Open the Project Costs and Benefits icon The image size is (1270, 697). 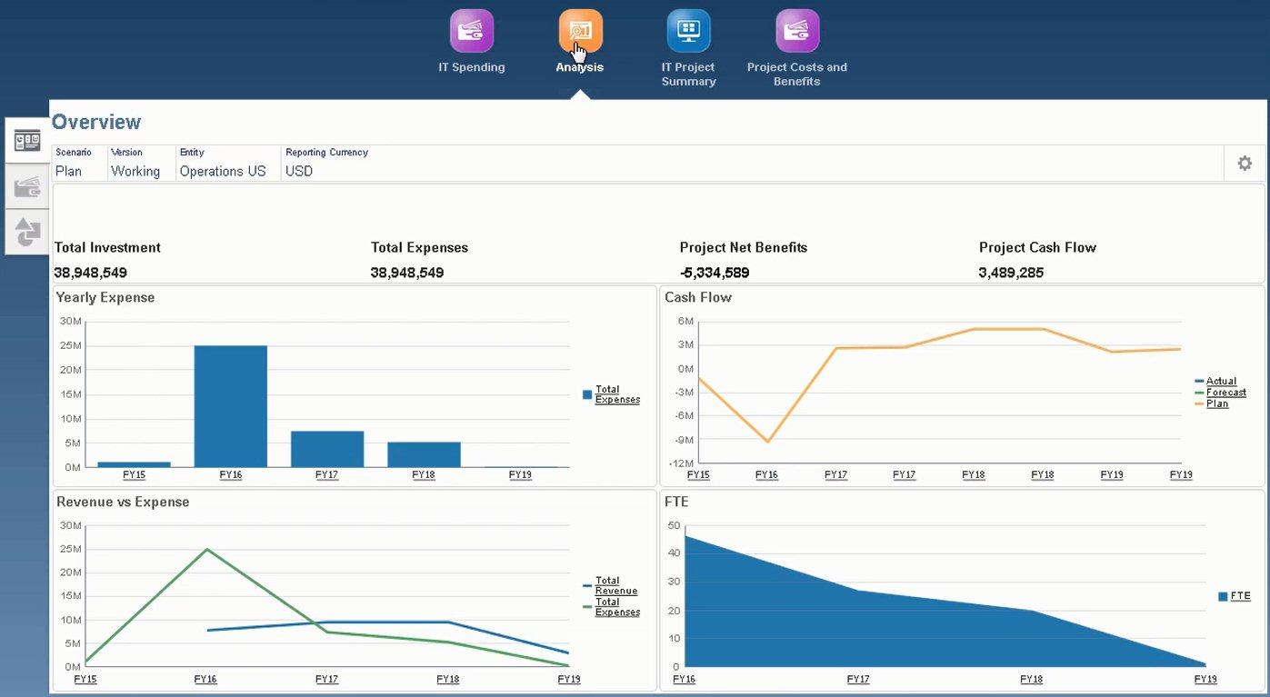pyautogui.click(x=796, y=29)
